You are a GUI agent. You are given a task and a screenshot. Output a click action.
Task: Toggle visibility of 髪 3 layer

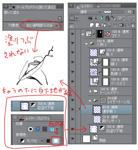(72, 53)
